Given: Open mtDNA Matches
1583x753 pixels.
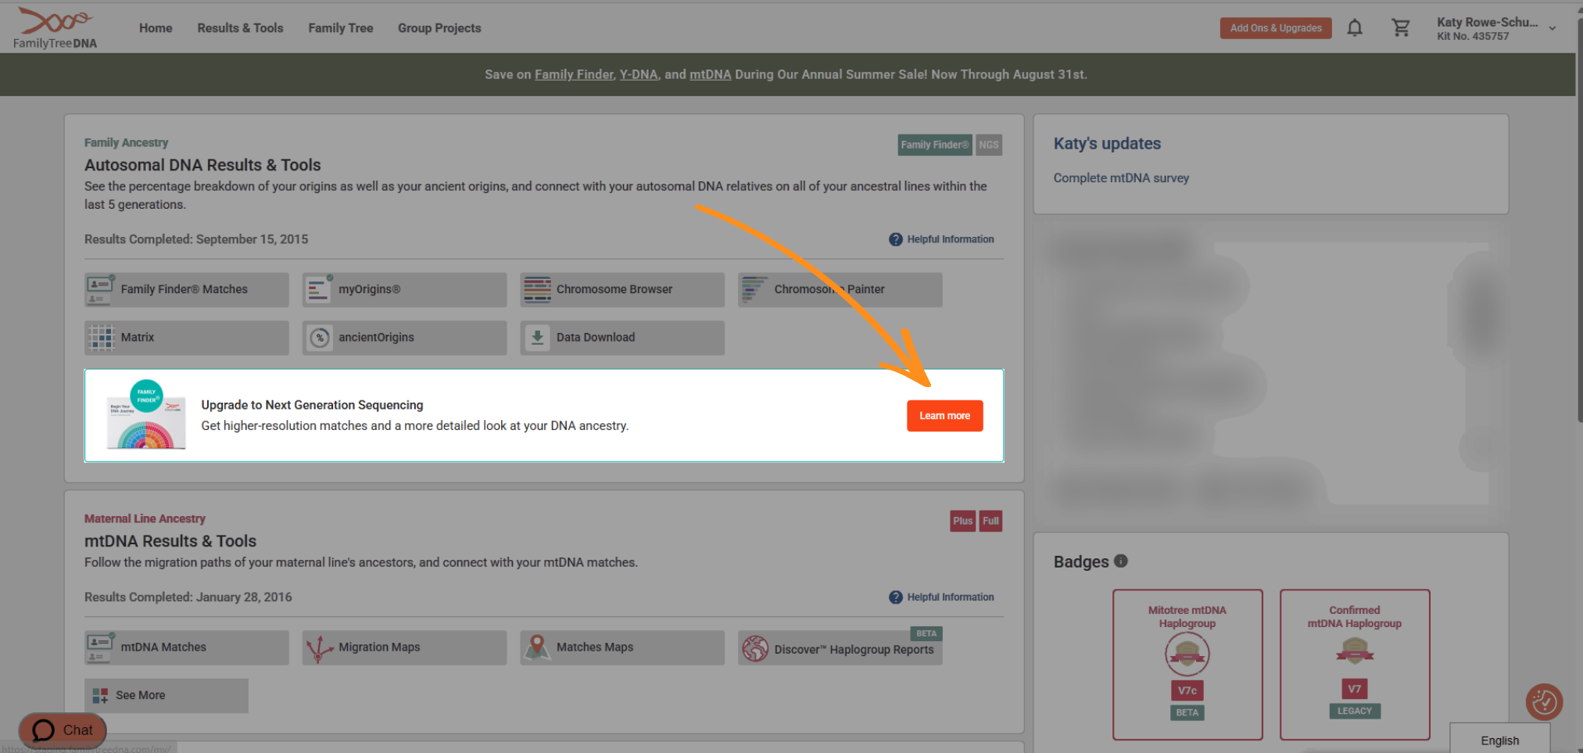Looking at the screenshot, I should pyautogui.click(x=187, y=647).
